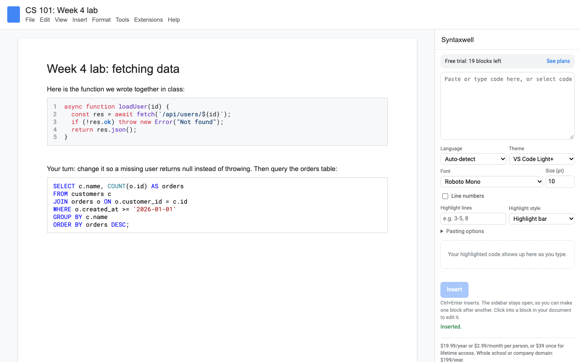Open the View menu
This screenshot has width=580, height=362.
point(61,20)
